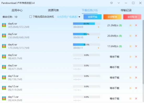
Task: Click the lightning speed-up icon for day5.rar
Action: point(98,37)
